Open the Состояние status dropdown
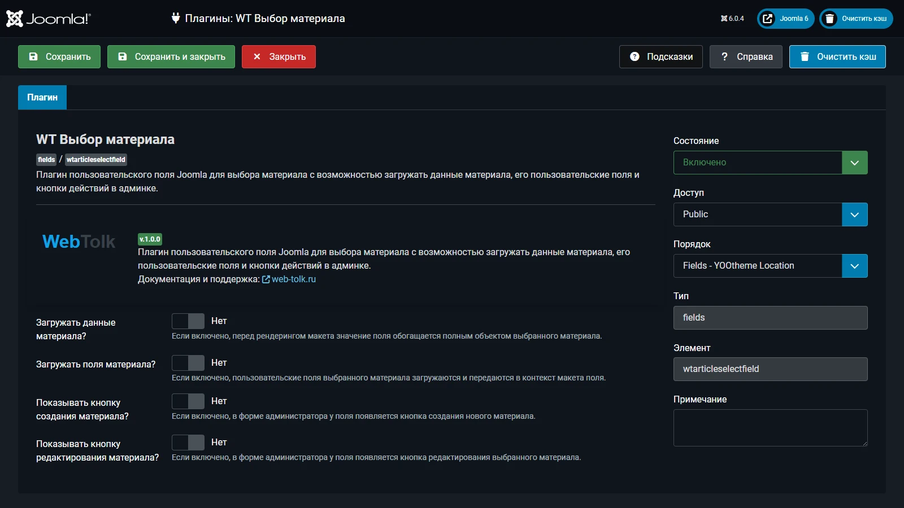Image resolution: width=904 pixels, height=508 pixels. pos(770,163)
